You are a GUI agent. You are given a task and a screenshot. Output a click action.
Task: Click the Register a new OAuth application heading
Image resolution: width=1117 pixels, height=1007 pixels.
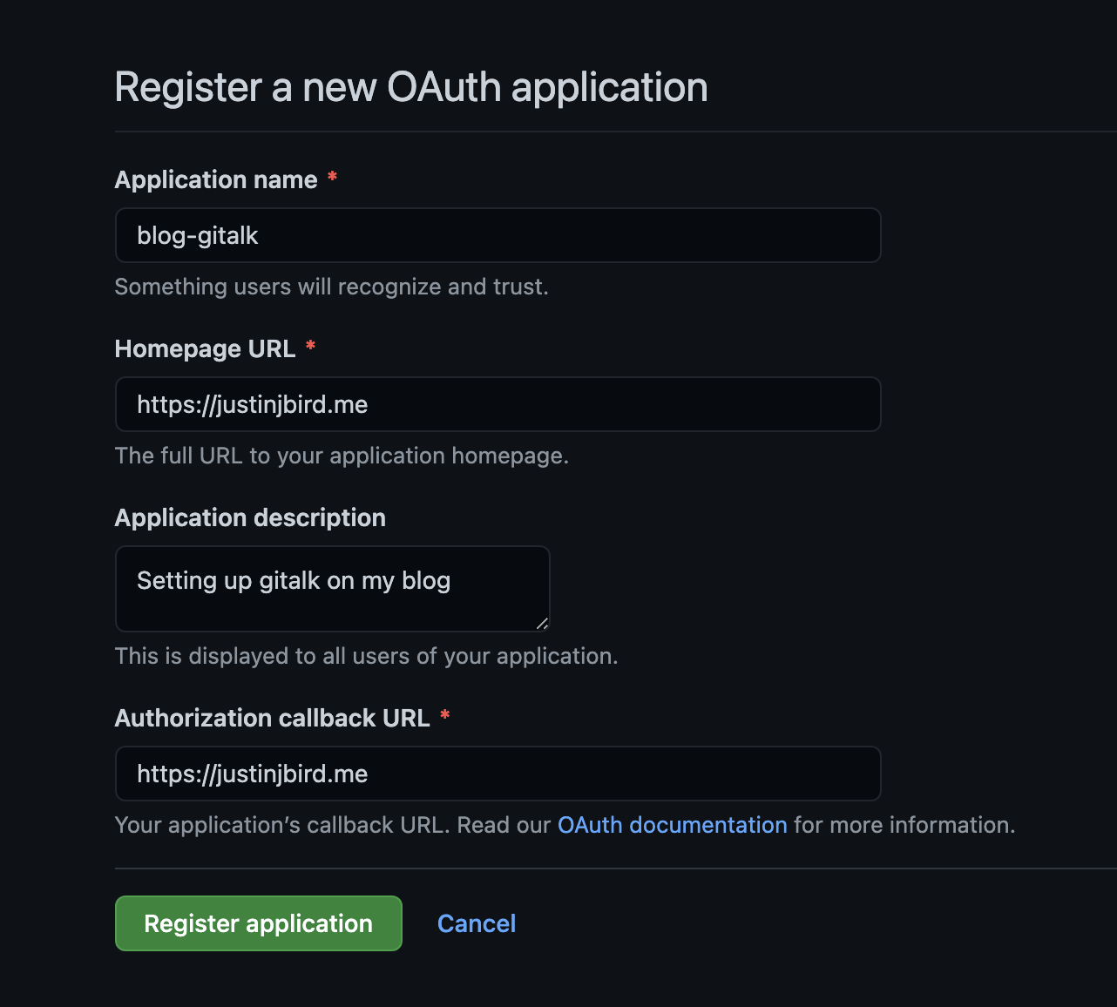pos(411,86)
